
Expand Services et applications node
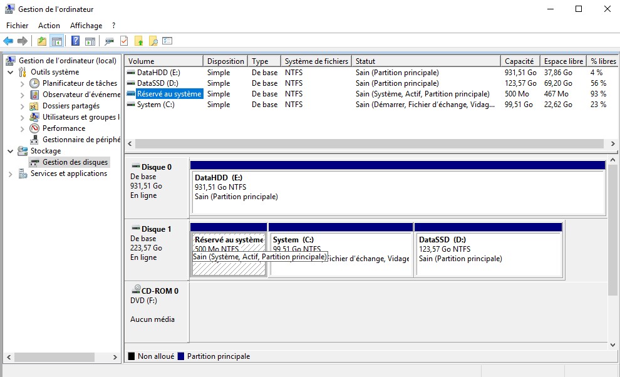[11, 174]
